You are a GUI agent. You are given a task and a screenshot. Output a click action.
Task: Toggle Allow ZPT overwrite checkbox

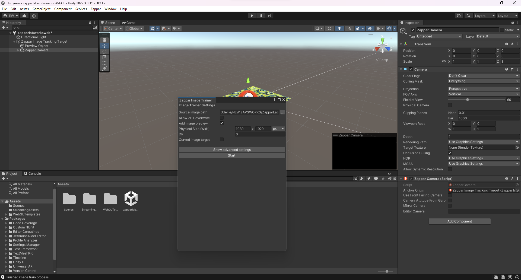[222, 118]
